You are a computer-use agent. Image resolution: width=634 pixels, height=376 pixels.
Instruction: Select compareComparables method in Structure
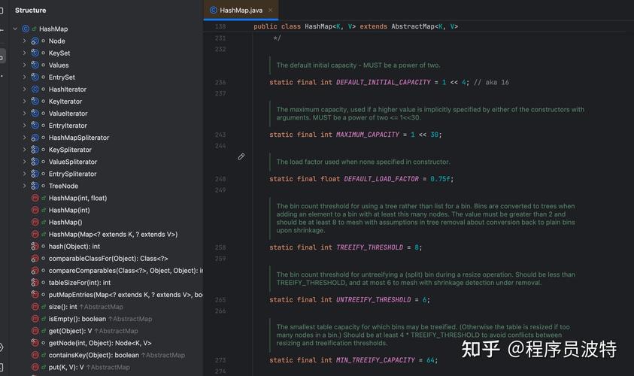(126, 271)
